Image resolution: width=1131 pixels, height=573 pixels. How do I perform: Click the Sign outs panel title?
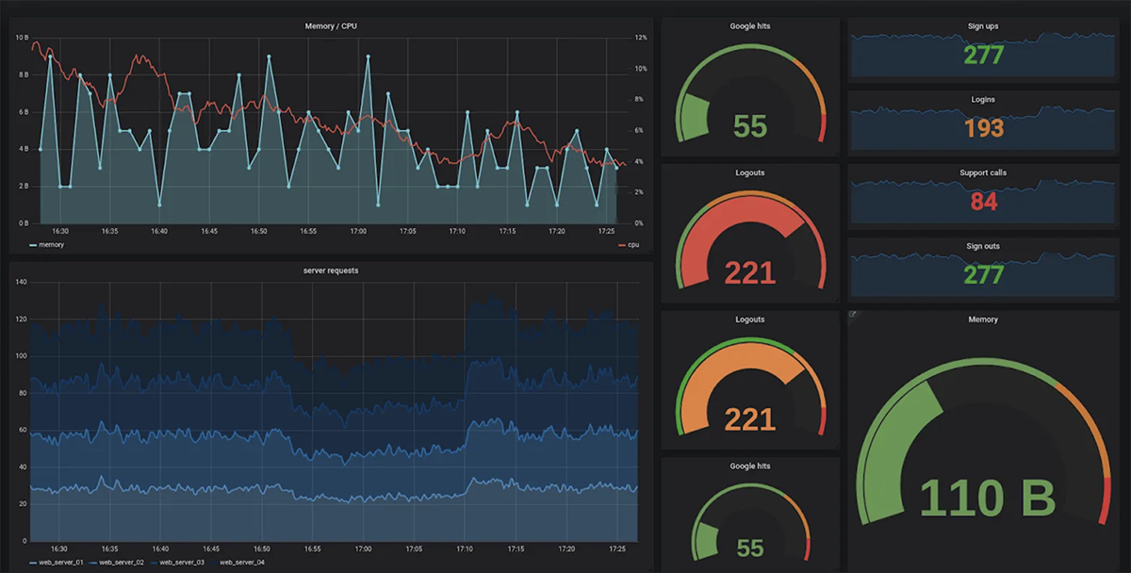point(983,246)
